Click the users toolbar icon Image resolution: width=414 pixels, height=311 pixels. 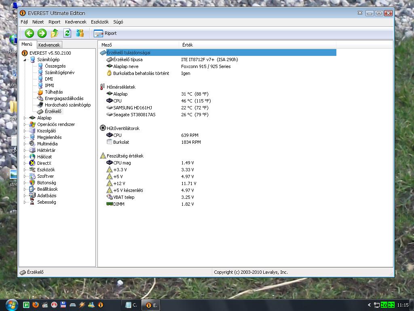point(80,33)
